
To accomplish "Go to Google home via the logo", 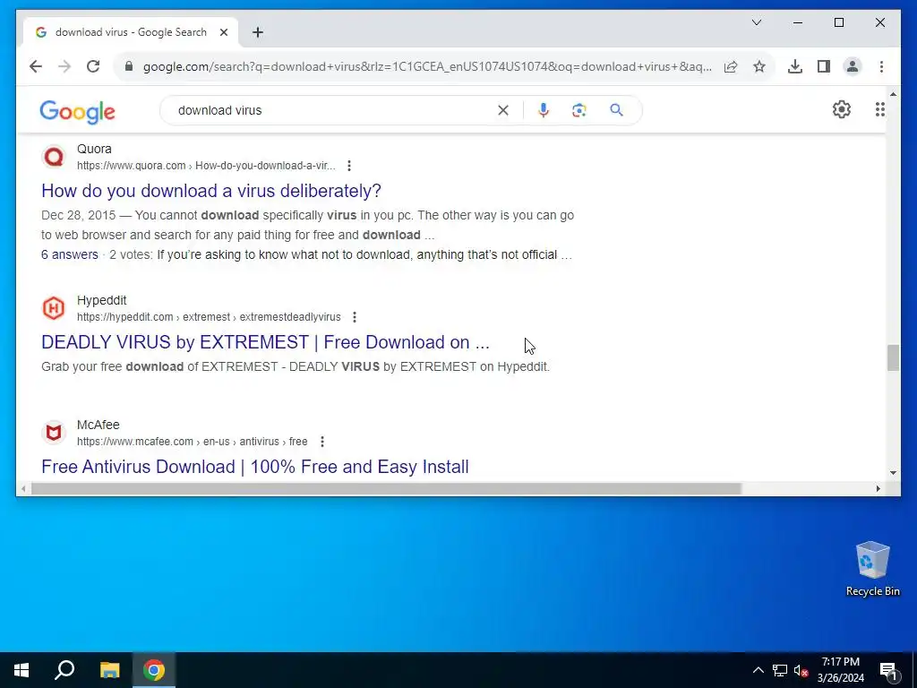I will pos(77,111).
